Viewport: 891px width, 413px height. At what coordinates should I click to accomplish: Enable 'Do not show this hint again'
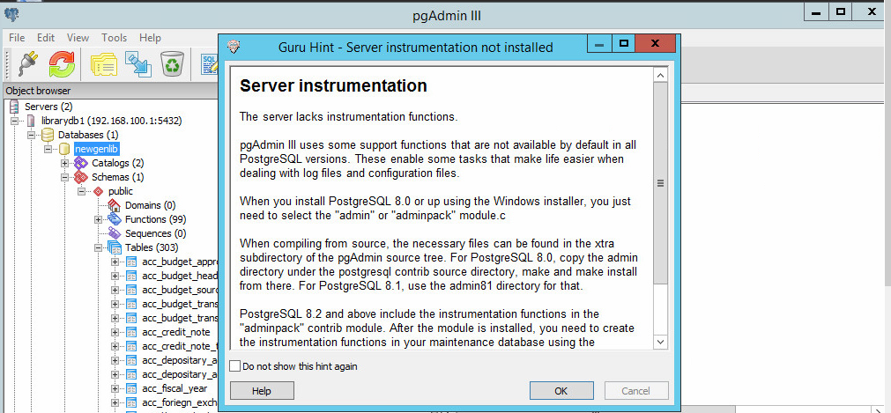[x=234, y=366]
